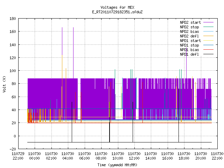Viewport: 224px width, 168px height.
Task: Click the '110730 16:00' x-axis tick label
Action: (x=167, y=156)
